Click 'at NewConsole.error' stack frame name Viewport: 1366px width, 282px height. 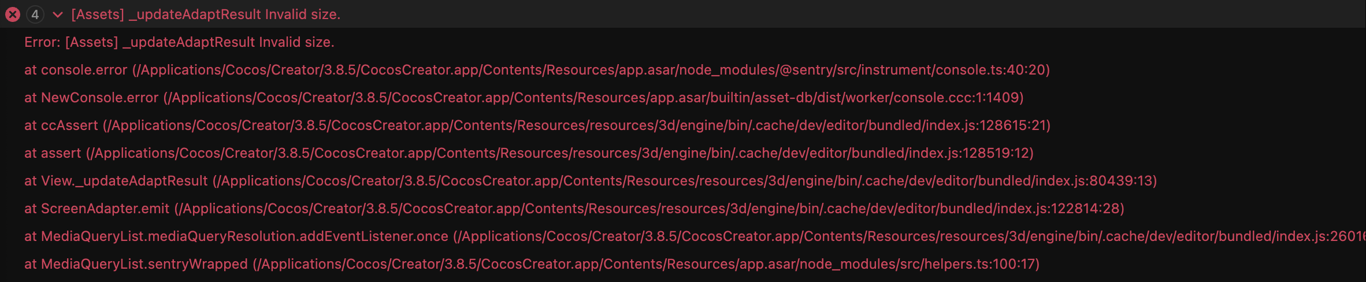pyautogui.click(x=91, y=98)
